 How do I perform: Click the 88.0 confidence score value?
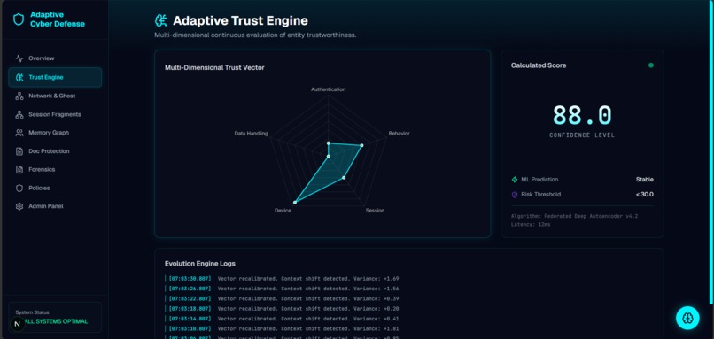pyautogui.click(x=582, y=115)
